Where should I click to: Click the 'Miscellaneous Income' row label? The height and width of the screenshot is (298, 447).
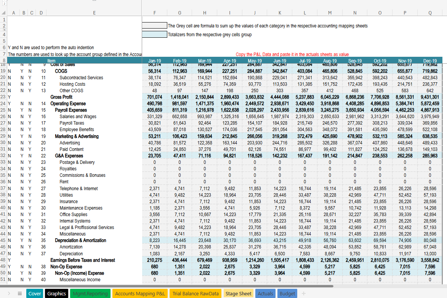coord(80,280)
